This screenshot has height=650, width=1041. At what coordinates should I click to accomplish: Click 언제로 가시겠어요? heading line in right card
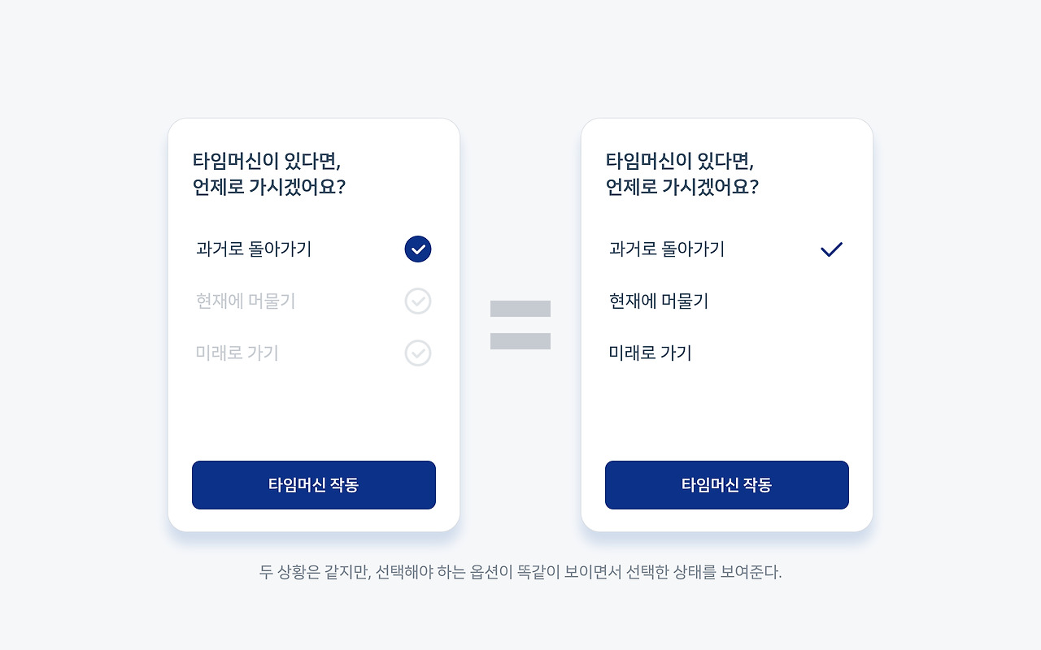pos(682,187)
